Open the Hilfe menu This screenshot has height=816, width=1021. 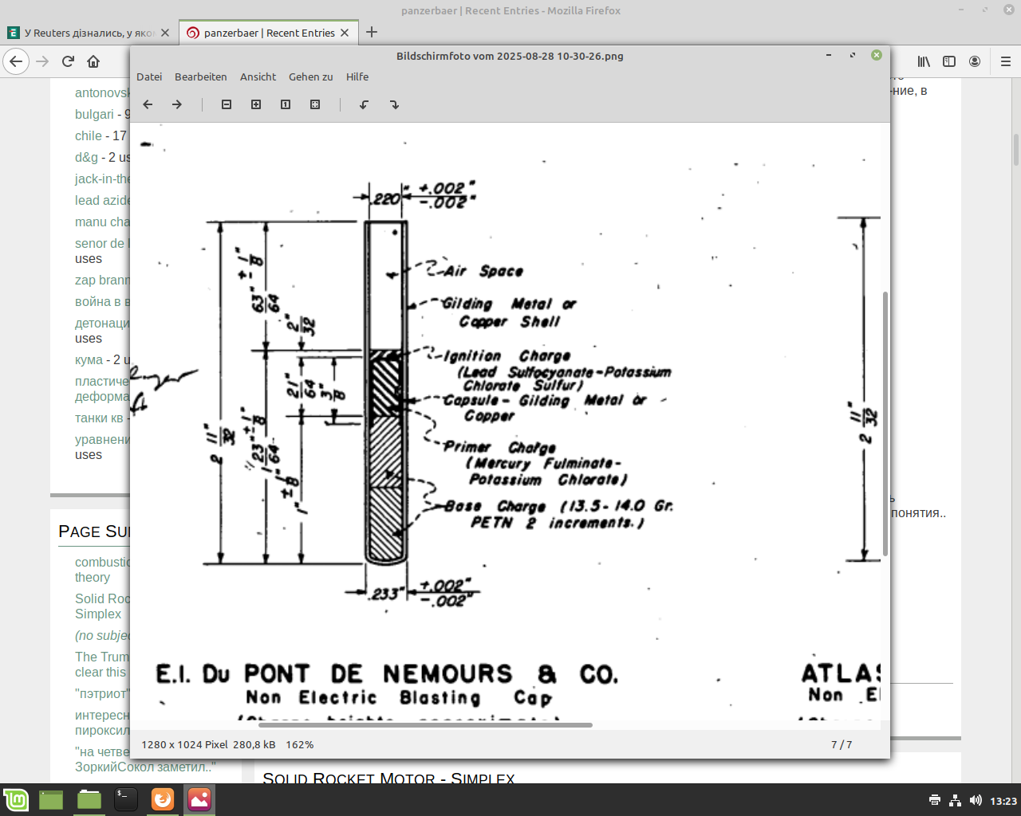click(x=357, y=76)
